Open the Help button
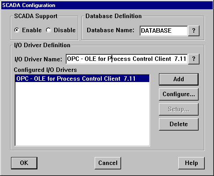 pos(192,163)
